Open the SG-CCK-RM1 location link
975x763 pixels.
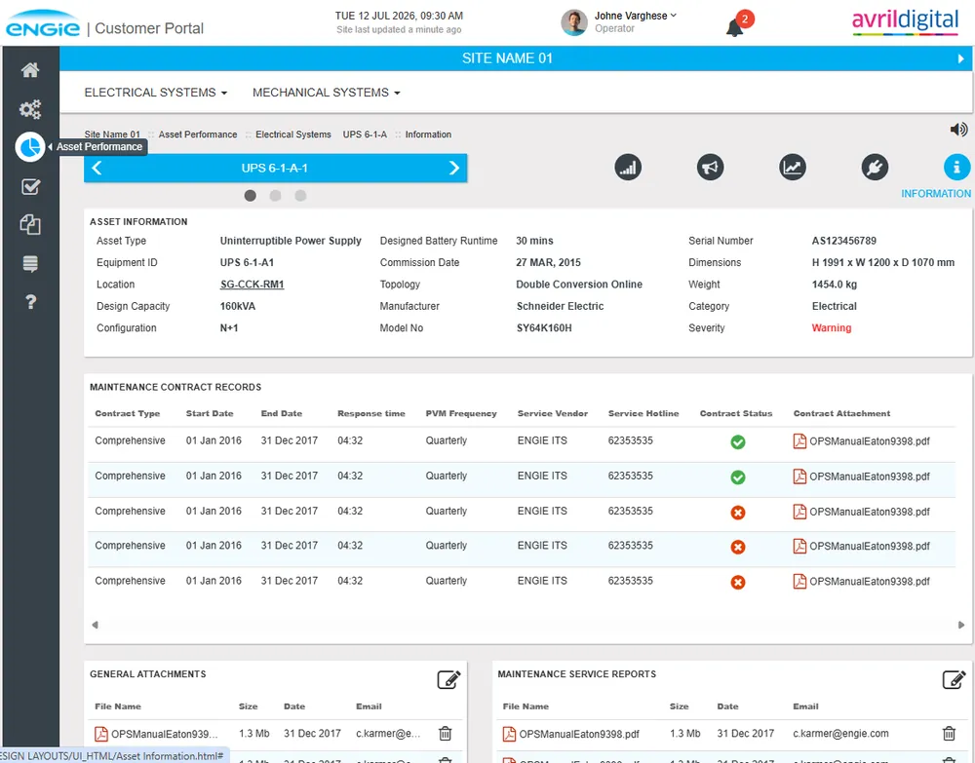click(x=252, y=285)
